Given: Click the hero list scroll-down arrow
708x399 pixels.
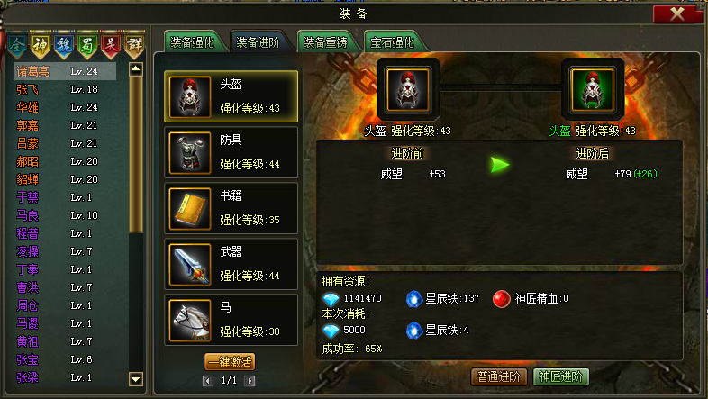Looking at the screenshot, I should [136, 379].
